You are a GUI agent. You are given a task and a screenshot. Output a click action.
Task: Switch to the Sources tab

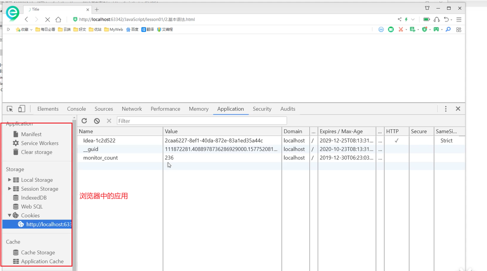point(104,109)
